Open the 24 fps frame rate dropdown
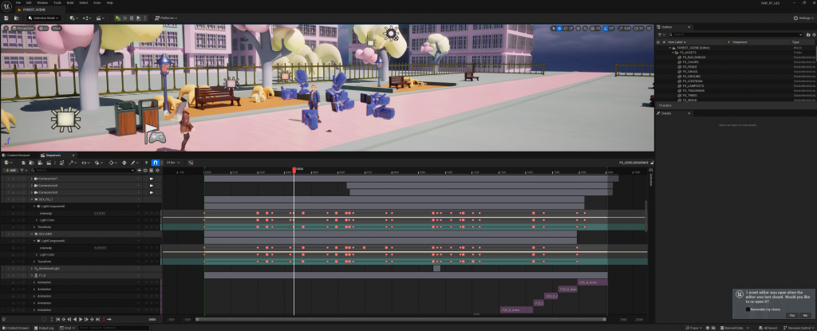817x331 pixels. (171, 163)
